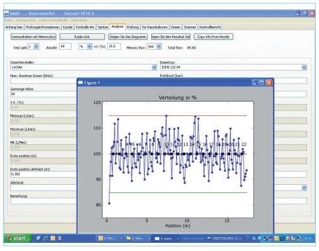
Task: Click the Radio-Link button
Action: pyautogui.click(x=82, y=37)
